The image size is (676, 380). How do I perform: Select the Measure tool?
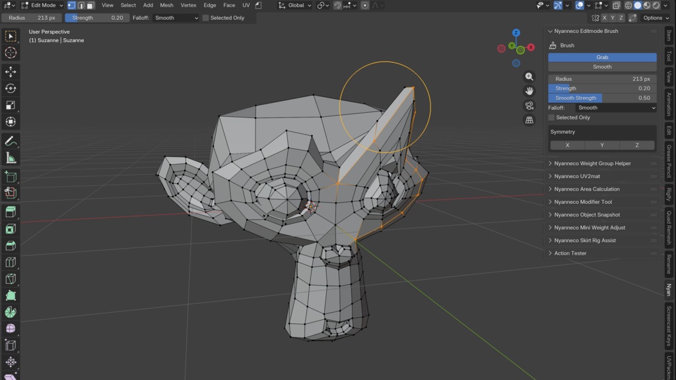click(11, 158)
